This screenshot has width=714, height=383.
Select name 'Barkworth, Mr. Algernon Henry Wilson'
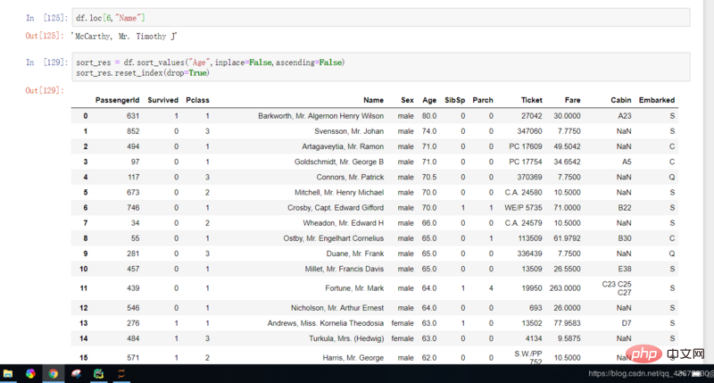pyautogui.click(x=320, y=116)
